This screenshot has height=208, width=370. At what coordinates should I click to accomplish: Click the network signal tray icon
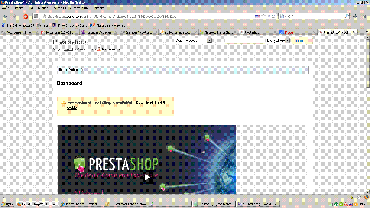pos(331,204)
